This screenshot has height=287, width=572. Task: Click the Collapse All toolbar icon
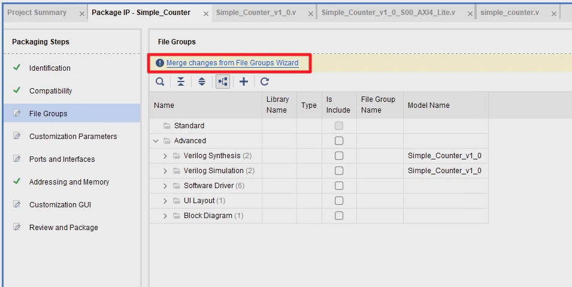[180, 81]
